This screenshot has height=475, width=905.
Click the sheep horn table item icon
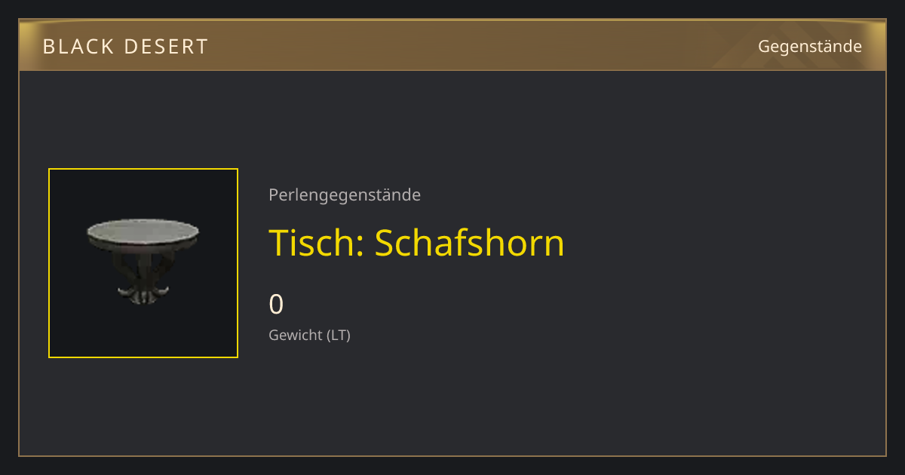(x=143, y=262)
